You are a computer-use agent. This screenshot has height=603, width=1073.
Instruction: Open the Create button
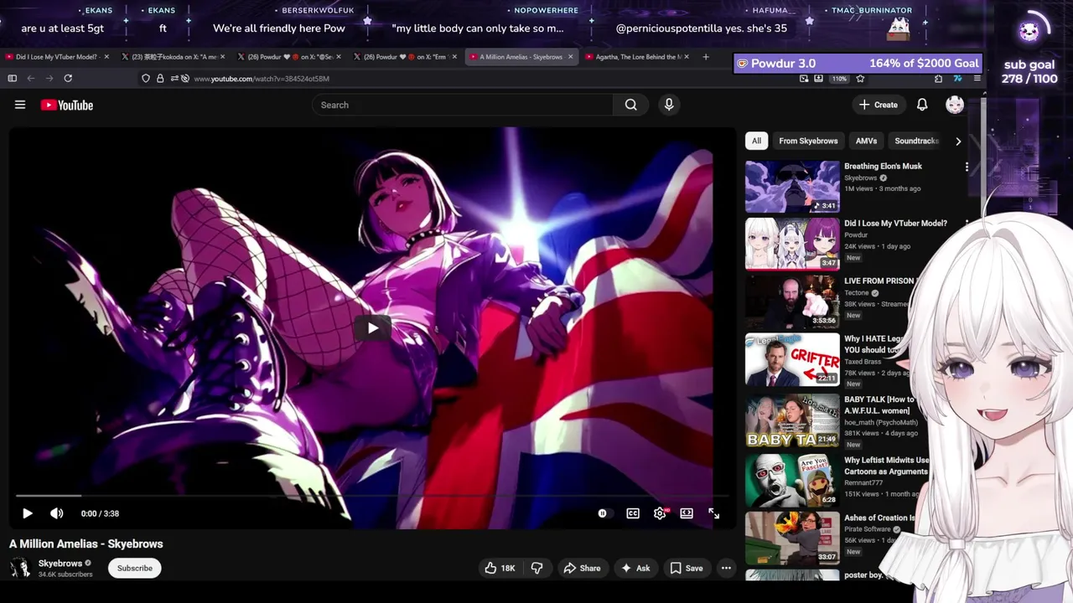click(x=879, y=105)
